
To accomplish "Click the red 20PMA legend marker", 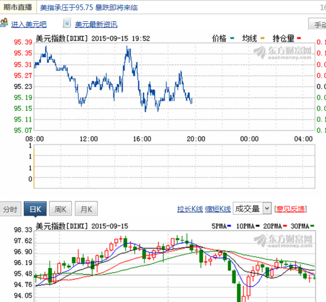I will coord(285,226).
